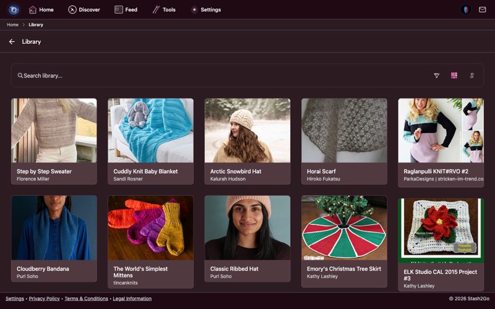Go back with the Library arrow
495x309 pixels.
coord(12,41)
